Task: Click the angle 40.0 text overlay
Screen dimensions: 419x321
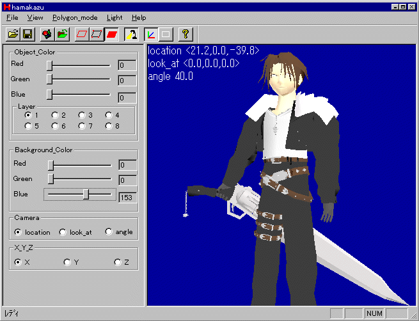Action: coord(171,77)
